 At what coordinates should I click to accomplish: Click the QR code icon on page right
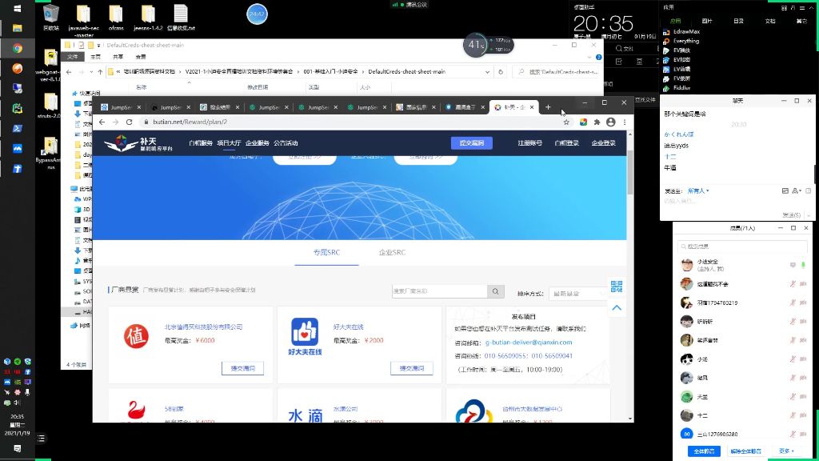(617, 287)
